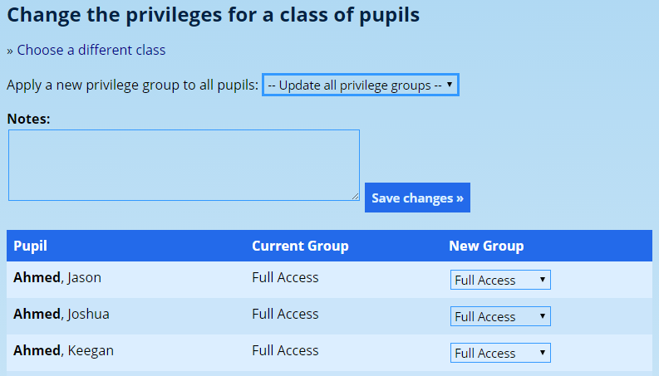Viewport: 659px width, 376px height.
Task: Expand Joshua Ahmed's New Group dropdown
Action: [x=500, y=317]
